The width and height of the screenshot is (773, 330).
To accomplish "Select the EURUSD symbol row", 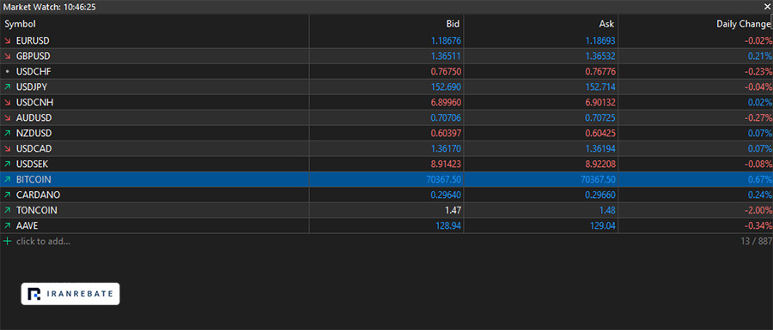I will pyautogui.click(x=386, y=41).
